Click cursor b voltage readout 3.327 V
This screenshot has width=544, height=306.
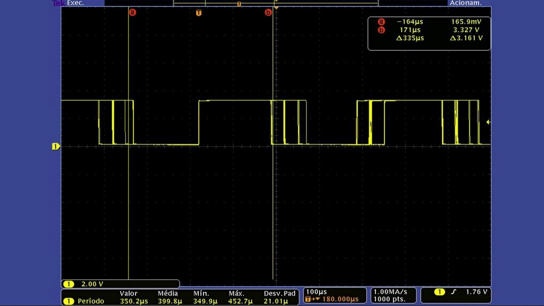coord(466,30)
